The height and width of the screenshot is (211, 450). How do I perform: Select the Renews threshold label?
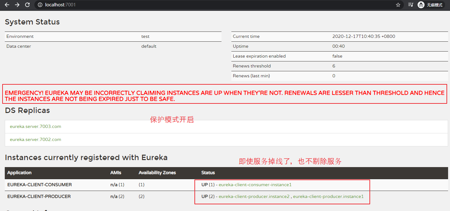(252, 66)
